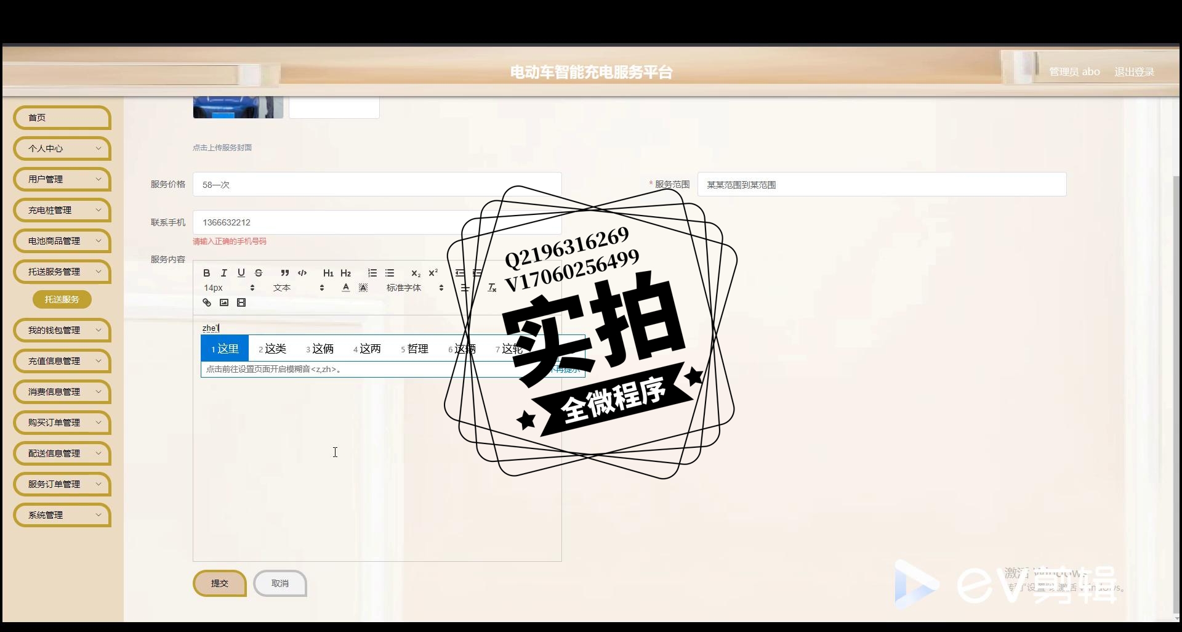
Task: Expand the 电池商品管理 sidebar menu
Action: point(62,241)
